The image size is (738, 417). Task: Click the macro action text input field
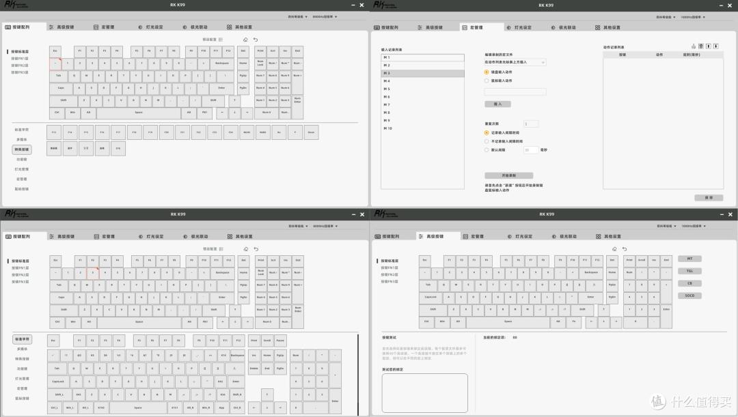click(515, 91)
